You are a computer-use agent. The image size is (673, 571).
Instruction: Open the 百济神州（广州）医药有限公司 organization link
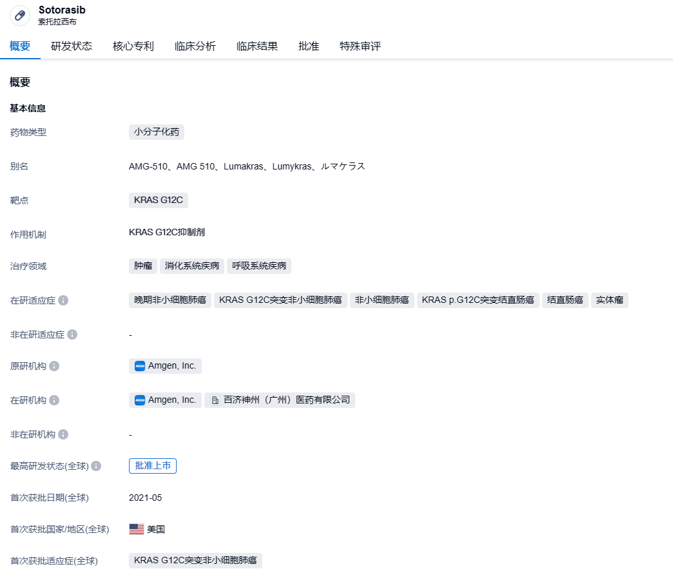coord(280,400)
